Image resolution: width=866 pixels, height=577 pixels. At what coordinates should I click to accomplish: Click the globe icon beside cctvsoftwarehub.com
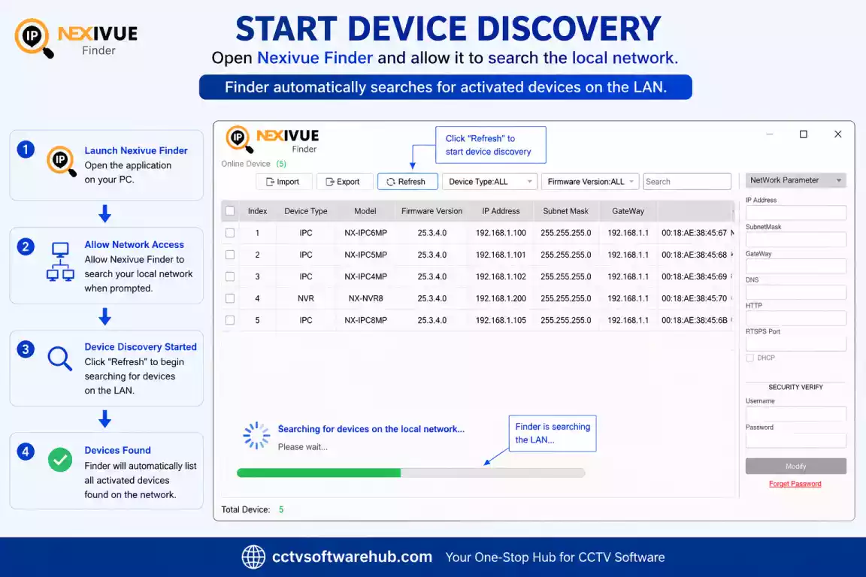tap(253, 557)
